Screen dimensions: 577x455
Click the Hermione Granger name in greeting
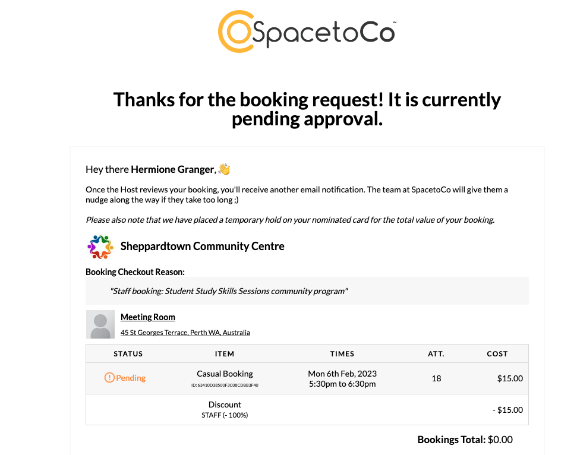pos(172,169)
